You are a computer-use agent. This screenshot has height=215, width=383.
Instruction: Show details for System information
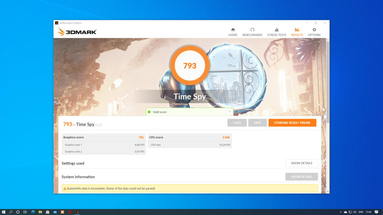pyautogui.click(x=301, y=177)
